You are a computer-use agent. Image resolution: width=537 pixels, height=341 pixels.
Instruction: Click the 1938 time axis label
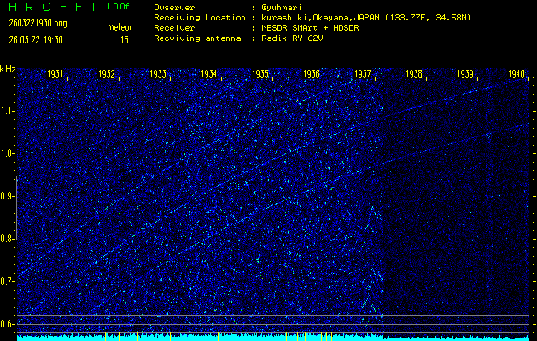pos(414,74)
